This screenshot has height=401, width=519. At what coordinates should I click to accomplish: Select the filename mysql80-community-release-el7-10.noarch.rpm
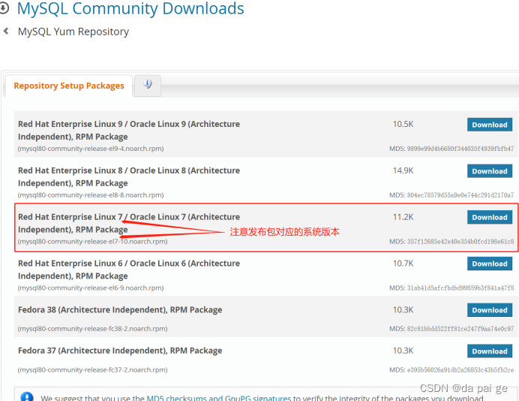click(x=92, y=241)
